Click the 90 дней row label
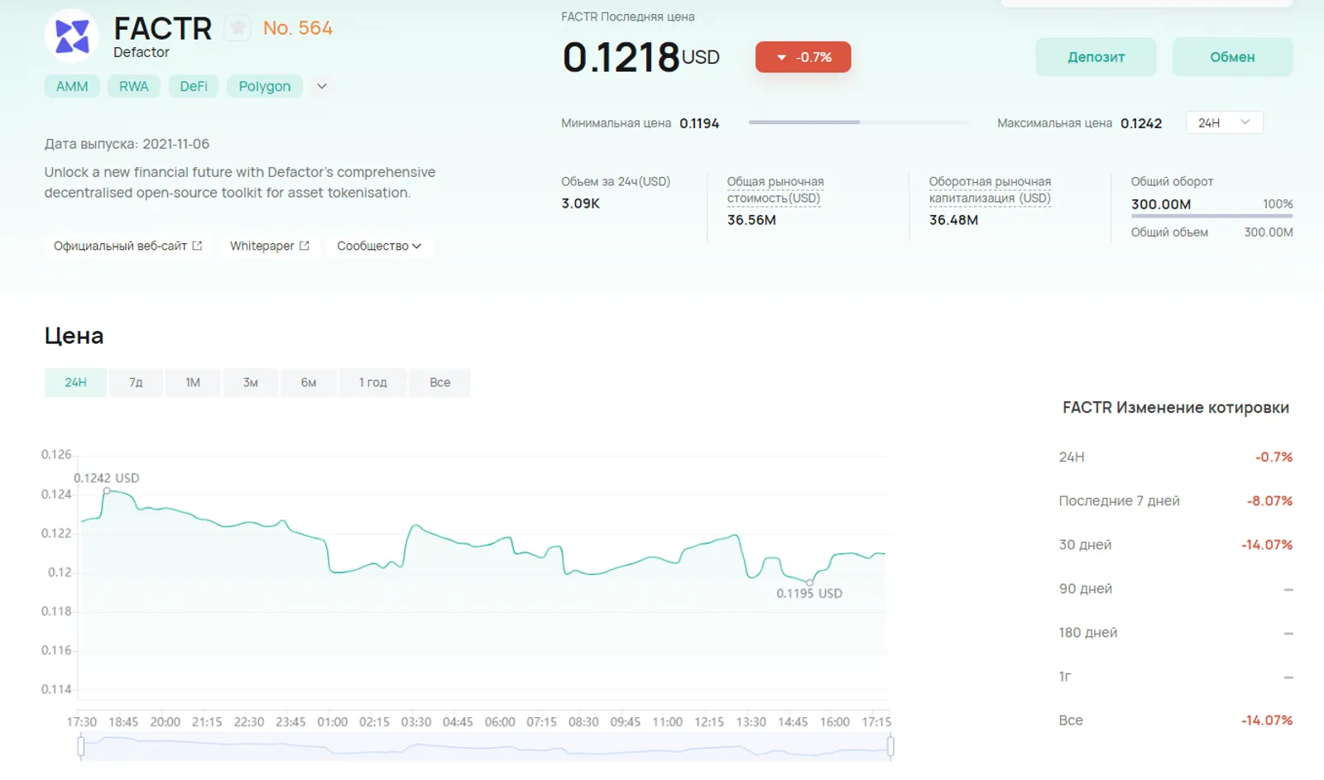This screenshot has height=780, width=1324. click(1086, 589)
